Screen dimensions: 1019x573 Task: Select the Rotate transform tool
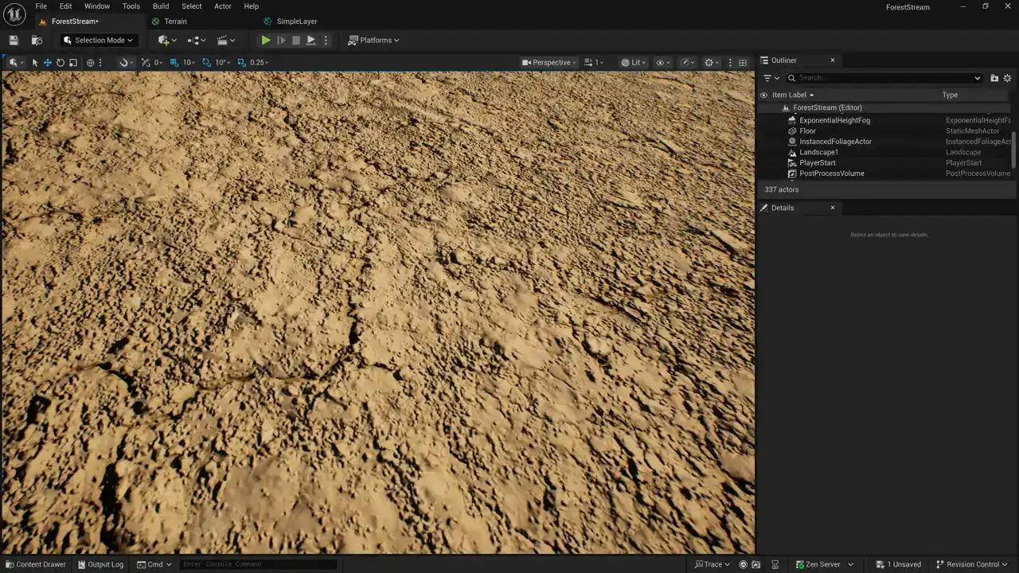[x=61, y=63]
